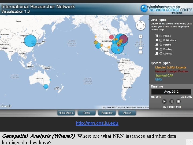Open the map Terms of Use link
Image resolution: width=193 pixels, height=145 pixels.
click(x=143, y=107)
